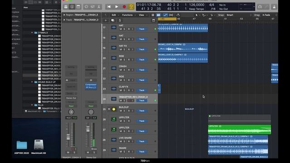This screenshot has width=290, height=163.
Task: Toggle the grid view icon
Action: tap(153, 15)
